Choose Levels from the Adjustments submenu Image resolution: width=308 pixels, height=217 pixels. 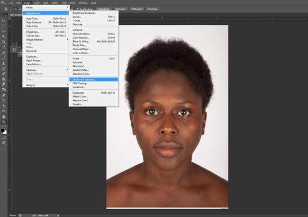[94, 17]
